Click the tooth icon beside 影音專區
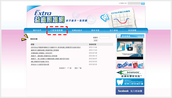Image resolution: width=172 pixels, height=98 pixels. [119, 36]
